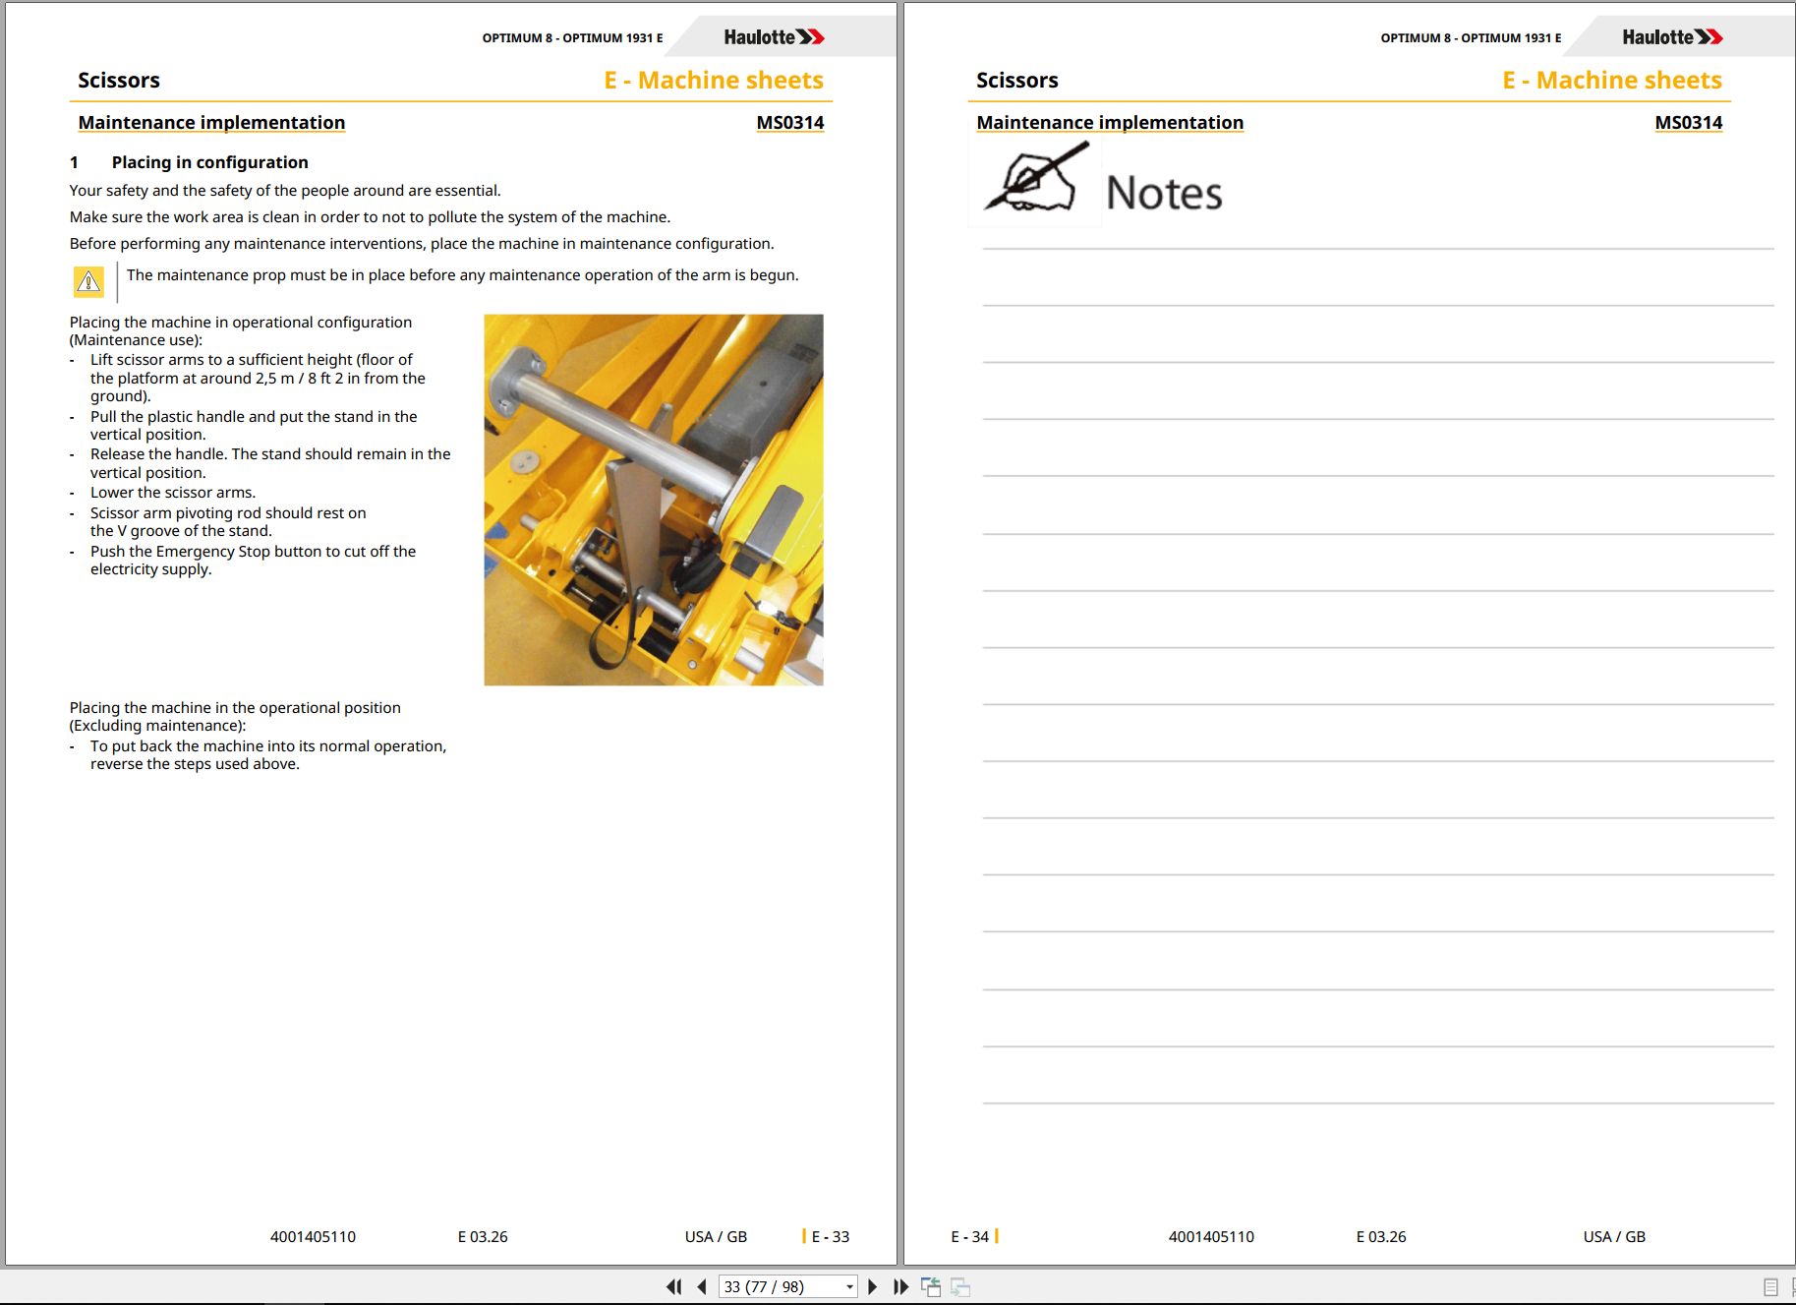The width and height of the screenshot is (1796, 1305).
Task: Go to the previous page
Action: [x=702, y=1286]
